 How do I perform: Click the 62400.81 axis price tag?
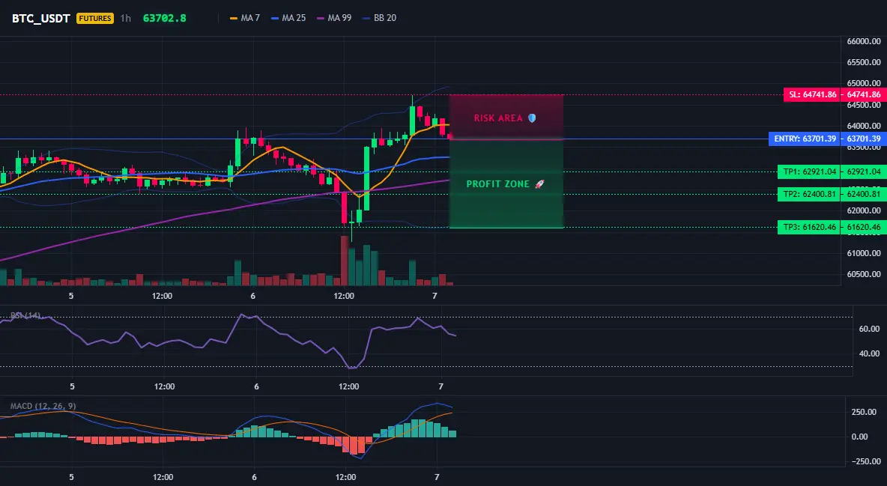coord(864,194)
